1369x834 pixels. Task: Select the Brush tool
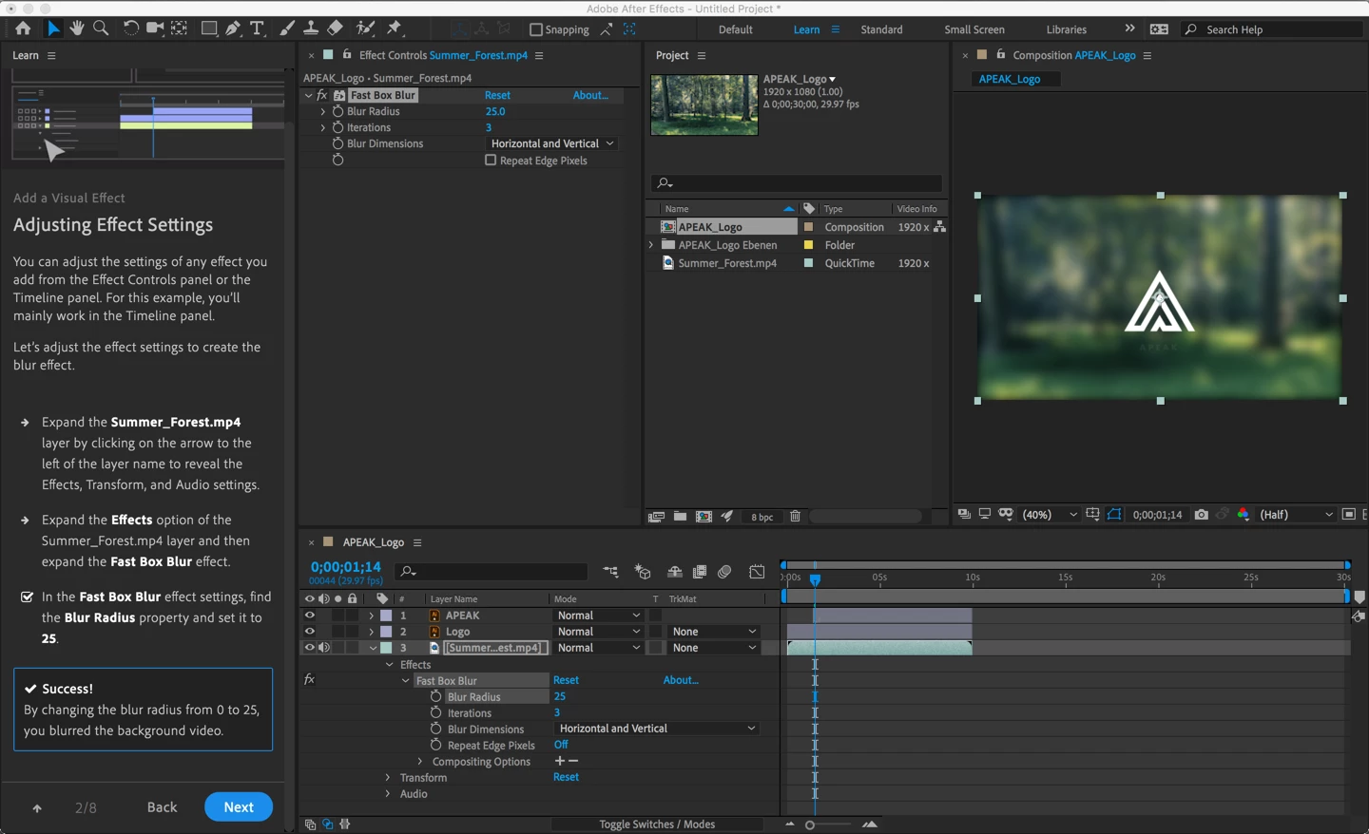pos(287,28)
